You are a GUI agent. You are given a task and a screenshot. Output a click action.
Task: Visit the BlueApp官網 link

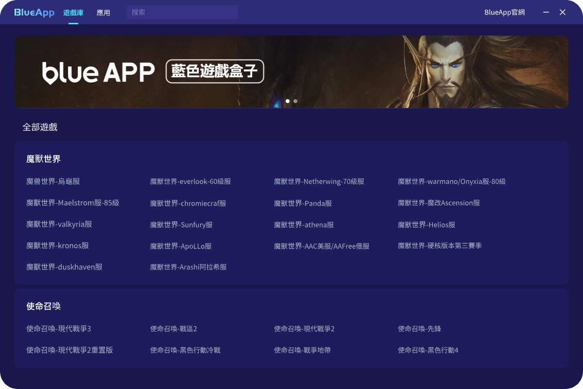pos(505,13)
